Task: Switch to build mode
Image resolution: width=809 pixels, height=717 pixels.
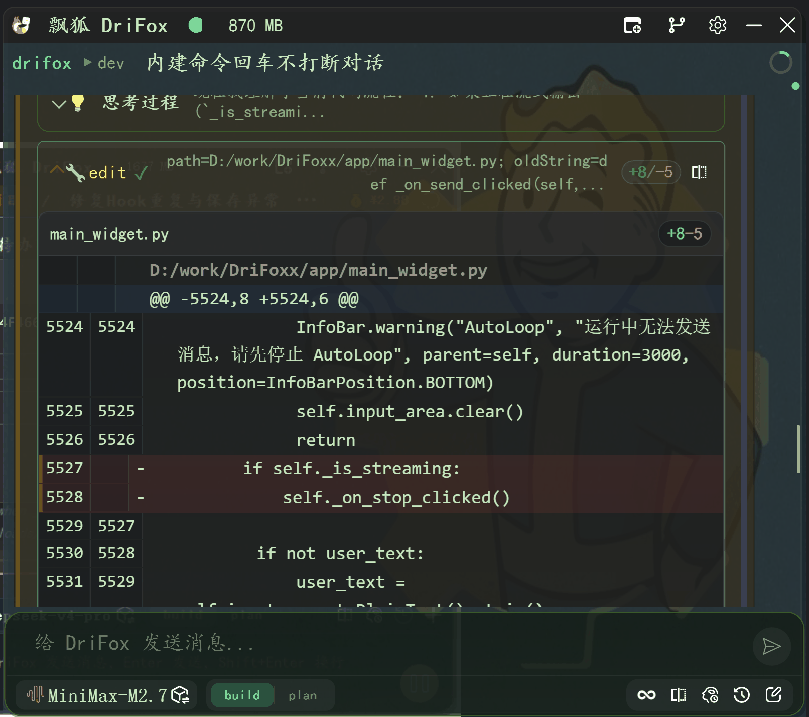Action: [242, 695]
